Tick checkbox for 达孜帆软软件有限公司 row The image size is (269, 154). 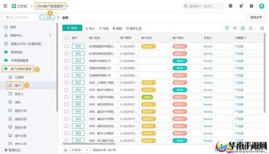pos(66,46)
